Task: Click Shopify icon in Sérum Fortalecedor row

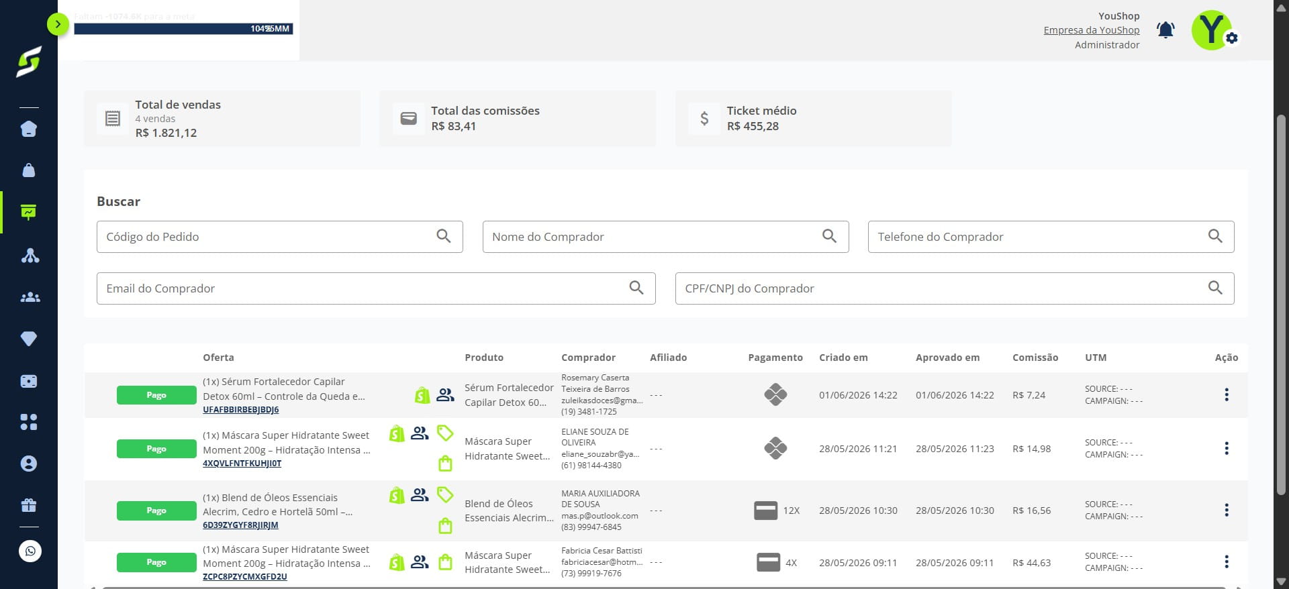Action: (x=422, y=395)
